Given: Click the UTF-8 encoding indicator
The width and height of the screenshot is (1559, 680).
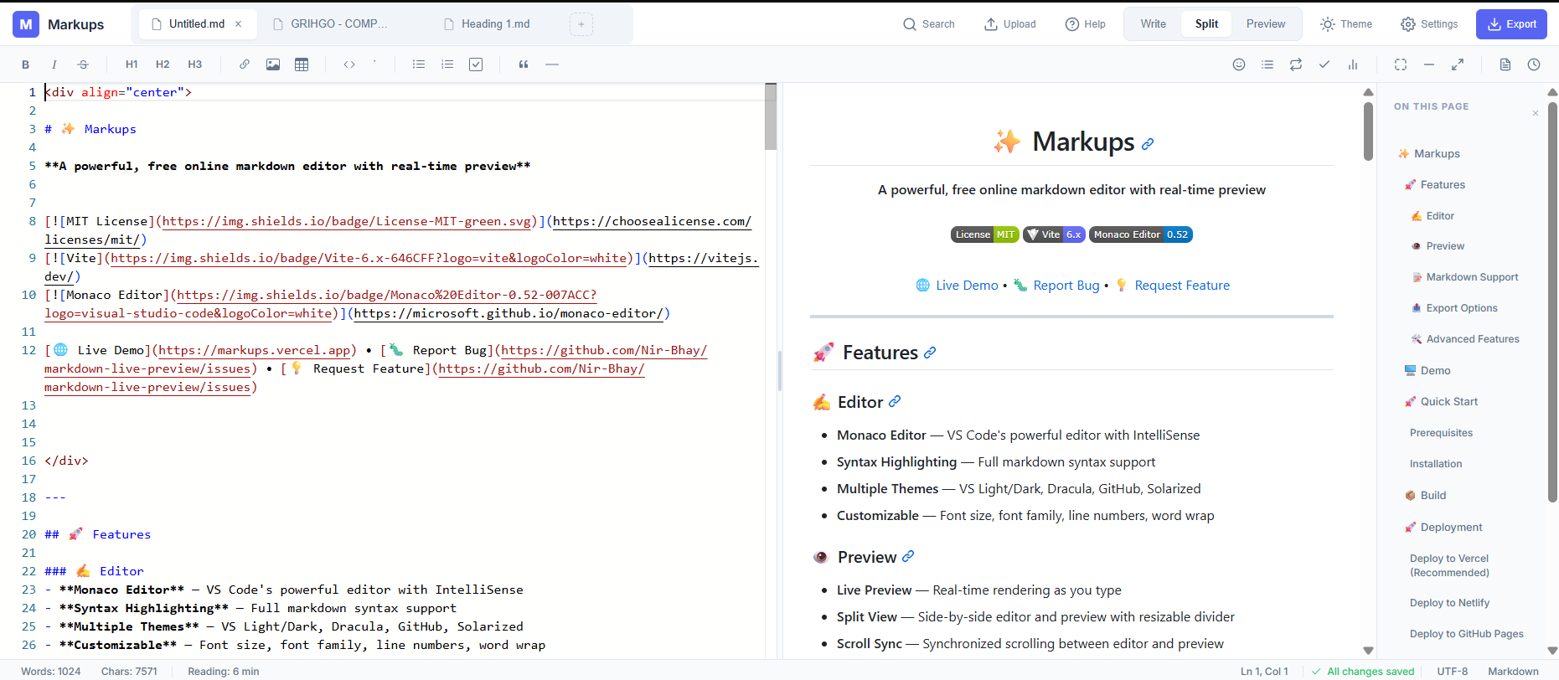Looking at the screenshot, I should 1453,672.
